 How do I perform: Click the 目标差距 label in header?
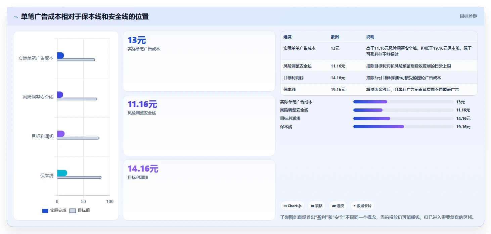pyautogui.click(x=468, y=16)
